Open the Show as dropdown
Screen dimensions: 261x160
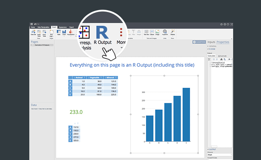pyautogui.click(x=219, y=154)
